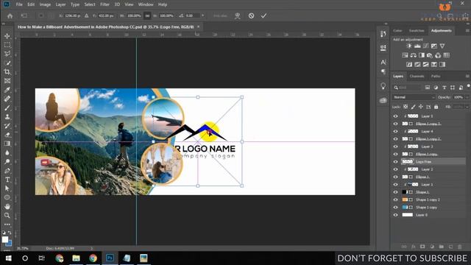Commit the transform with the checkmark
Screen dimensions: 471x265
tap(263, 15)
